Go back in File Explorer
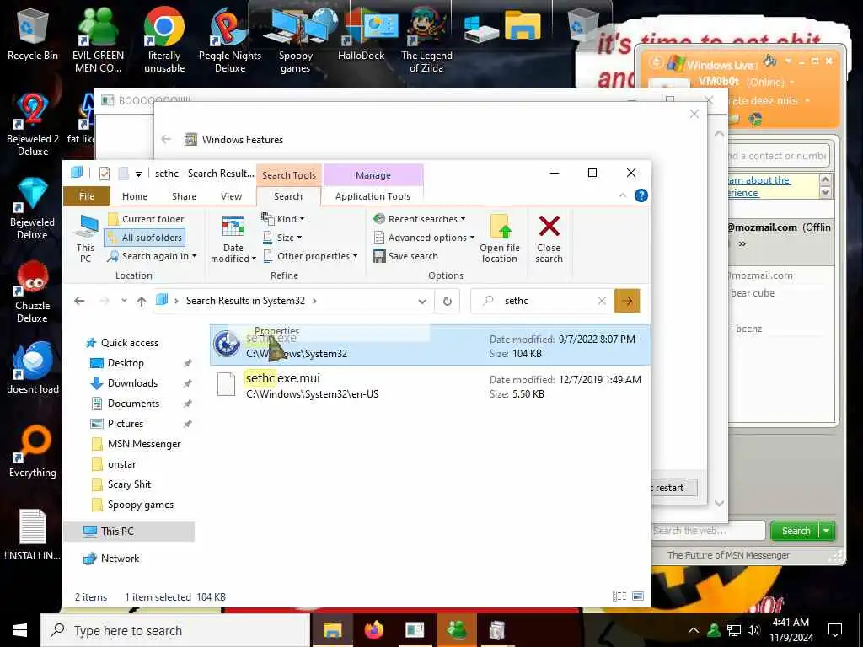This screenshot has width=863, height=647. [80, 301]
